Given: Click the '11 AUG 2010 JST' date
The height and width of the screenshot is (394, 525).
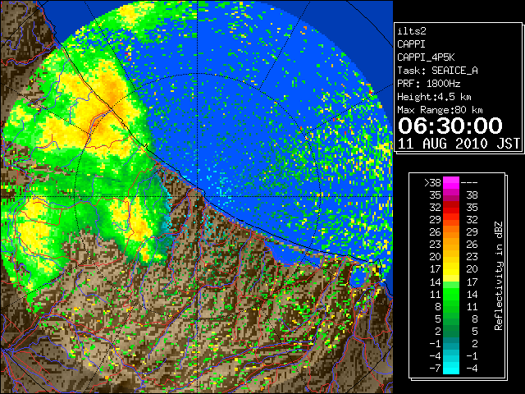Looking at the screenshot, I should click(x=459, y=144).
